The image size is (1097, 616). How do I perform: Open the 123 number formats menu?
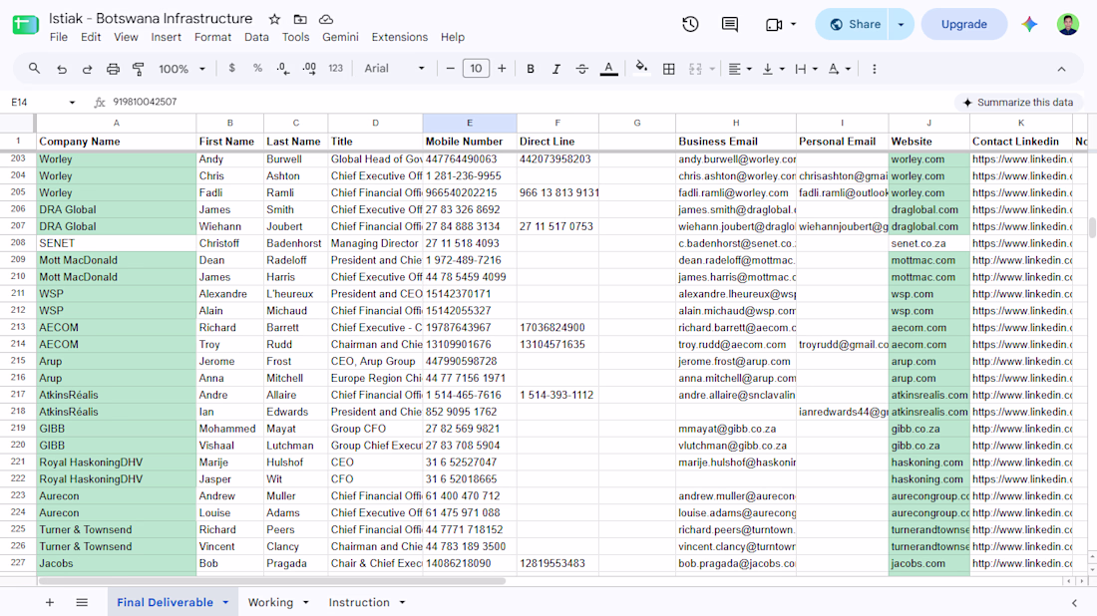click(x=336, y=69)
